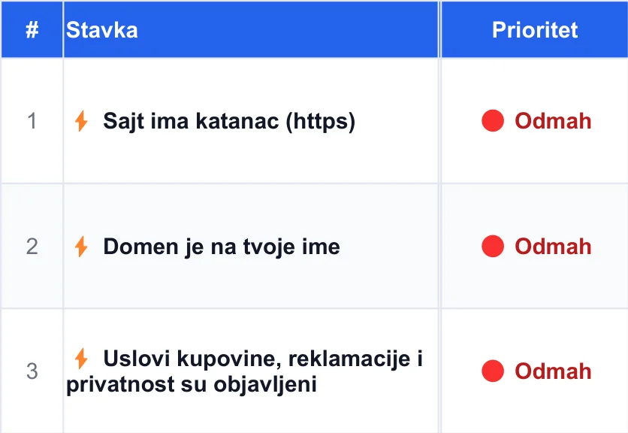Viewport: 628px width, 433px height.
Task: Click the lightning icon beside Uslovi kupovine
Action: click(x=81, y=358)
